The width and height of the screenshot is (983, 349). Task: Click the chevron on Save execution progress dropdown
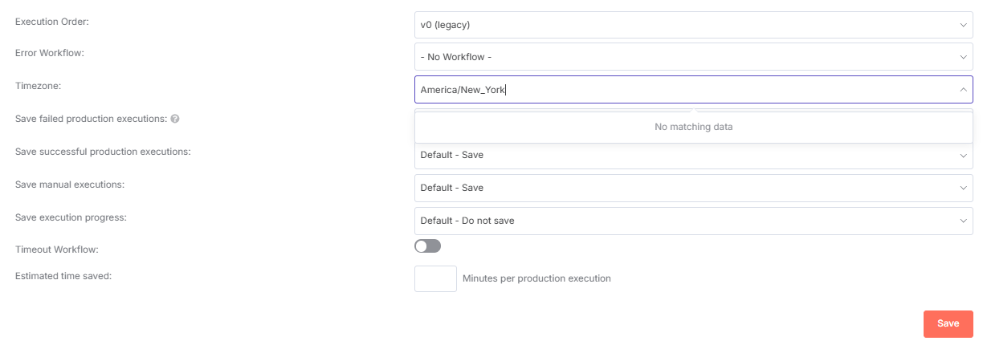click(x=963, y=221)
